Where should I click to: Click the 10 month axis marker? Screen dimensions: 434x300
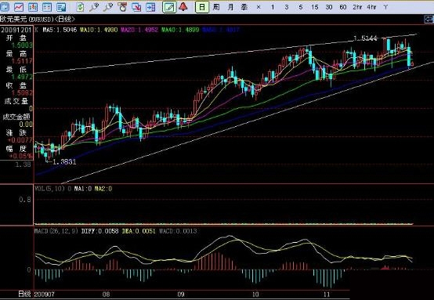click(x=255, y=294)
